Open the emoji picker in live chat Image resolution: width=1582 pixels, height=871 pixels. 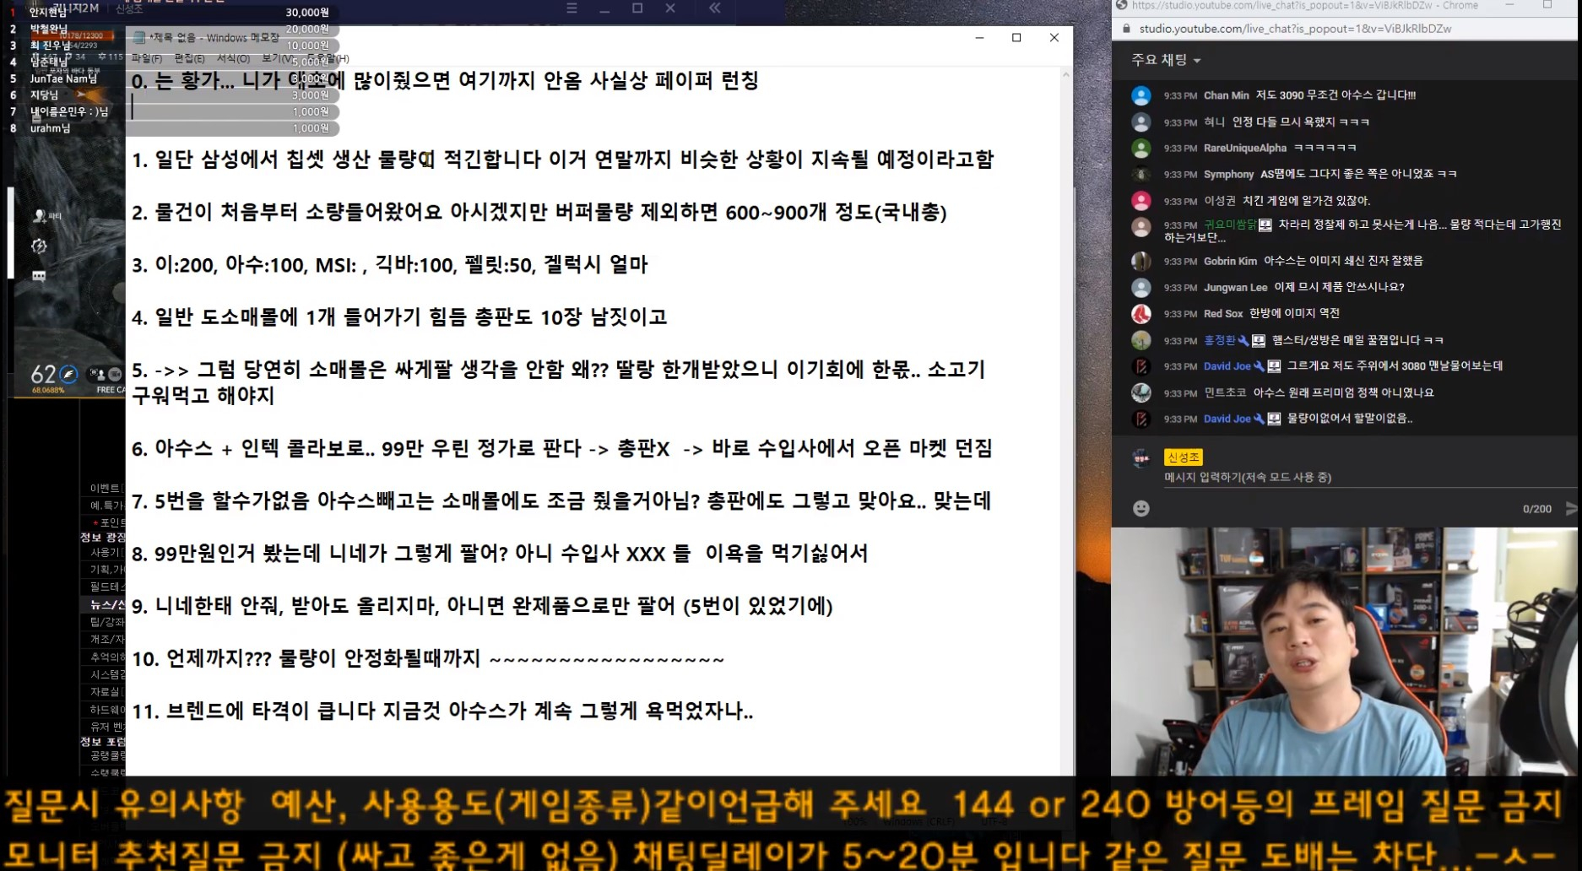click(x=1140, y=508)
